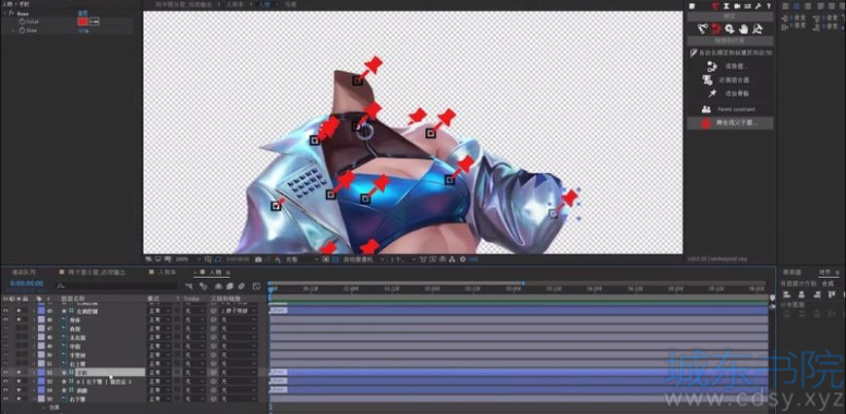Open the red Color swatch picker
846x414 pixels.
click(x=83, y=21)
